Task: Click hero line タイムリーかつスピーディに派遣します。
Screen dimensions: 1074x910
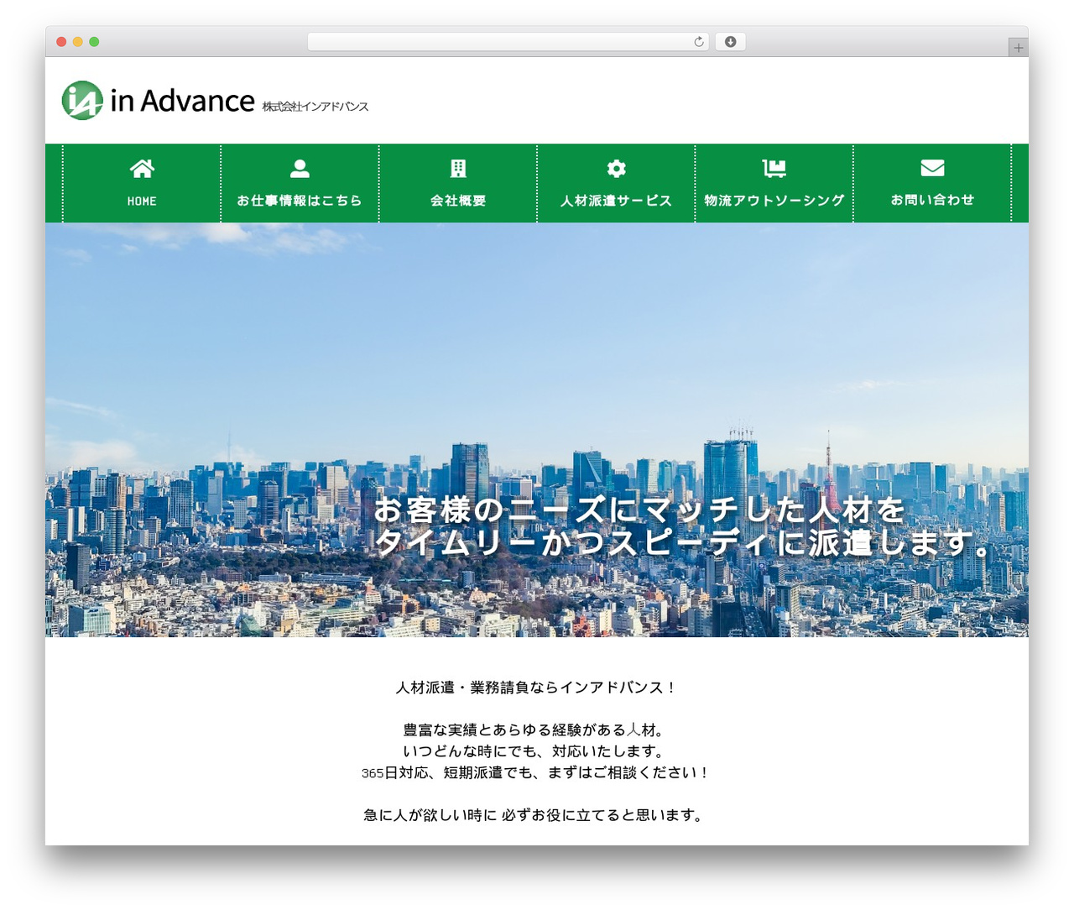Action: tap(683, 543)
